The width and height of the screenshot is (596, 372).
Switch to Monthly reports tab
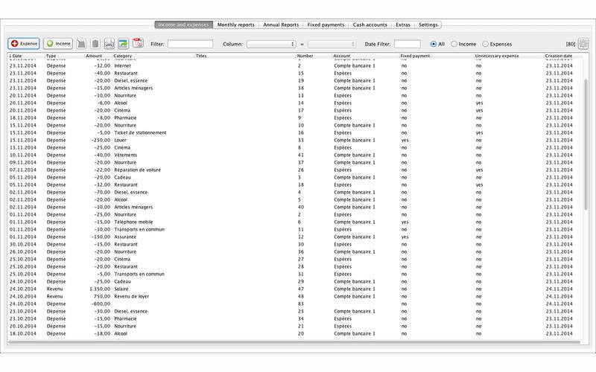(235, 25)
